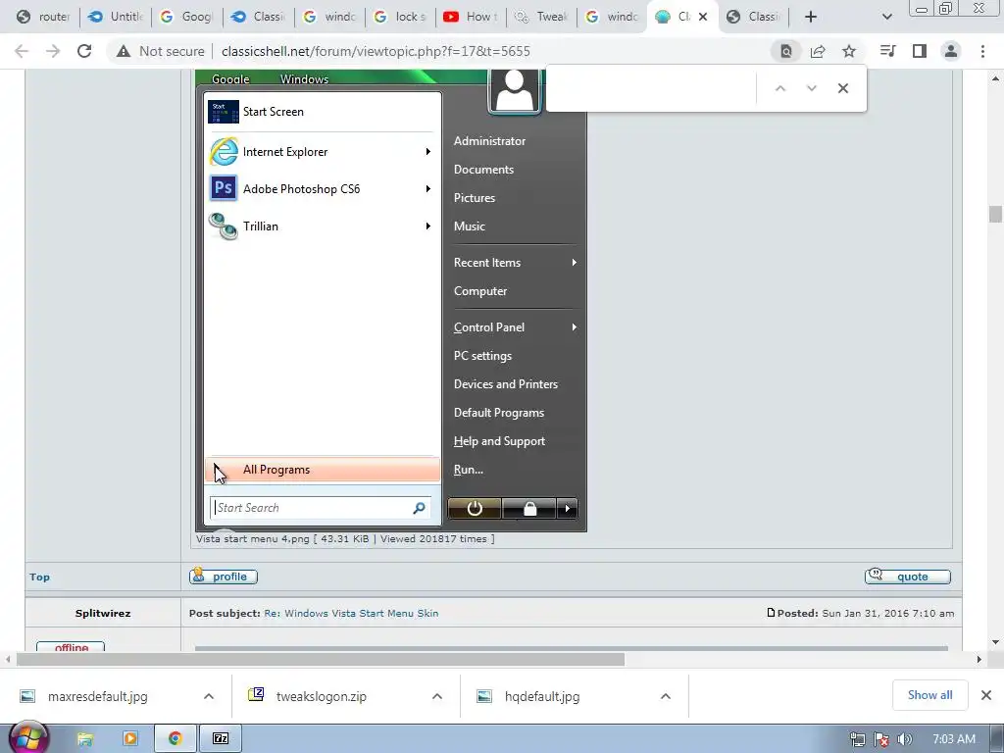Click the find-in-page text field
The image size is (1004, 753).
652,88
